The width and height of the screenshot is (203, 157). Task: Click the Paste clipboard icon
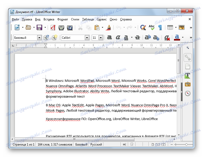97,28
